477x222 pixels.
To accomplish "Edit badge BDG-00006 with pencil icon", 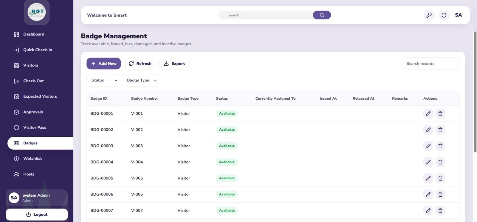I will (x=428, y=194).
